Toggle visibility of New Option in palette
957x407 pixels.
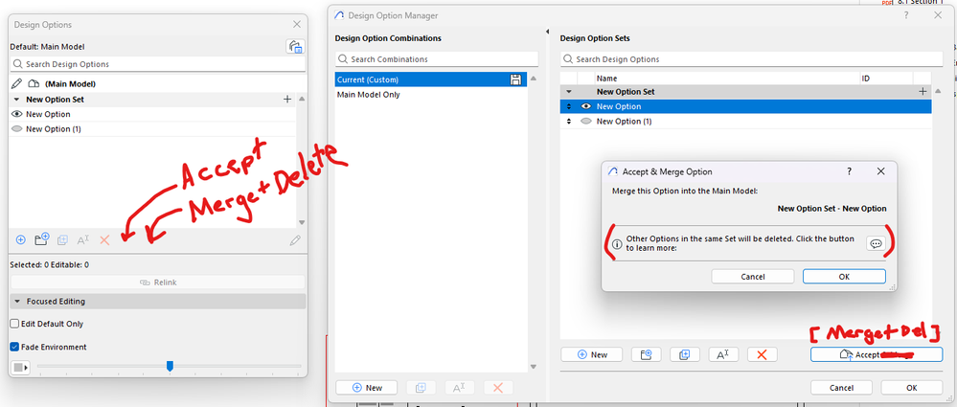16,114
